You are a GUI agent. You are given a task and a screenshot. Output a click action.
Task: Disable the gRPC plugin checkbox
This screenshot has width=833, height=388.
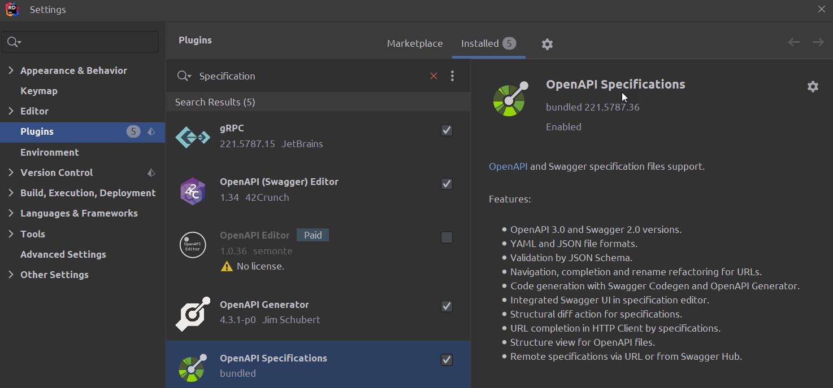coord(446,130)
